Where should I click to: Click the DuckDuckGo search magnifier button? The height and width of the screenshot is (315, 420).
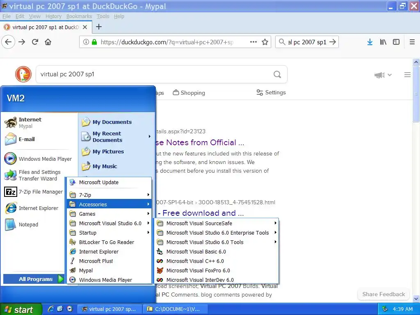click(x=278, y=74)
